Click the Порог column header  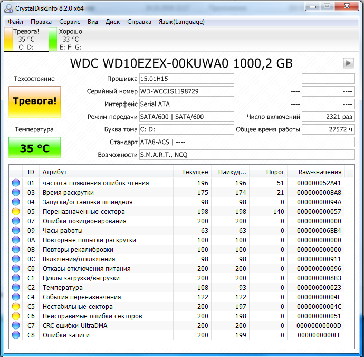[x=269, y=172]
